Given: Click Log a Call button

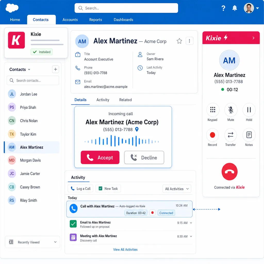Looking at the screenshot, I should coord(80,188).
